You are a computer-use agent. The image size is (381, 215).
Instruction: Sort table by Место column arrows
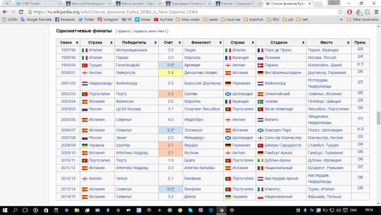point(348,43)
